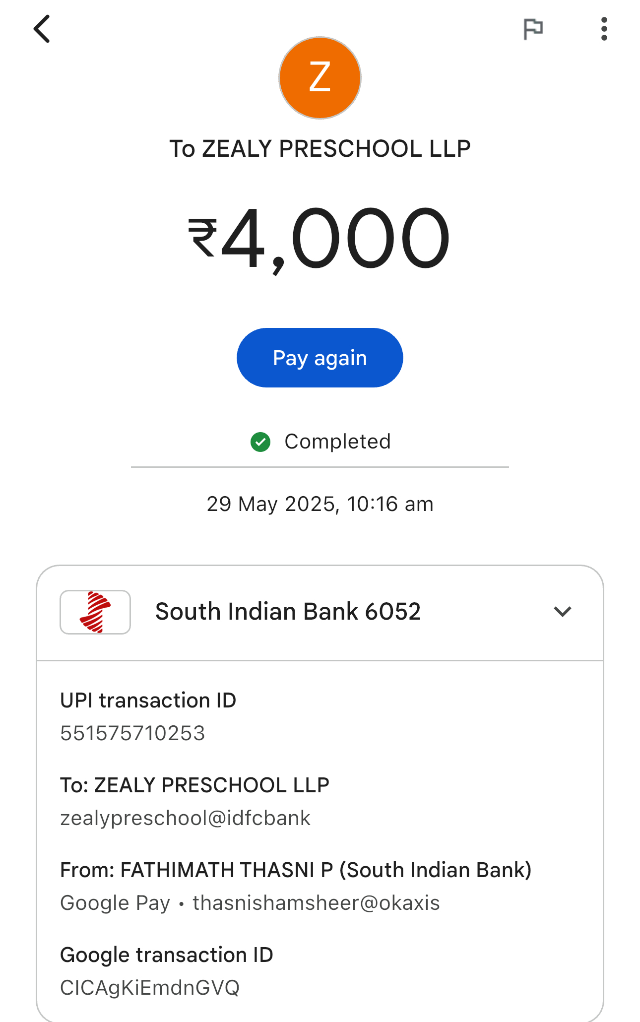
Task: Tap the South Indian Bank 6052 row
Action: tap(288, 612)
